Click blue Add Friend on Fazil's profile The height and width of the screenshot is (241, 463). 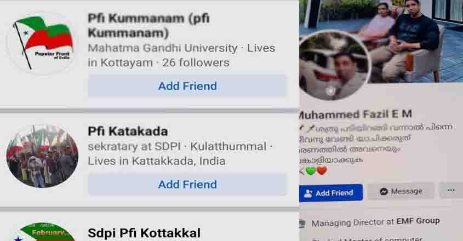[x=331, y=193]
